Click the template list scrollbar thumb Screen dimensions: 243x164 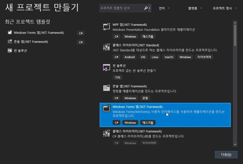click(235, 35)
